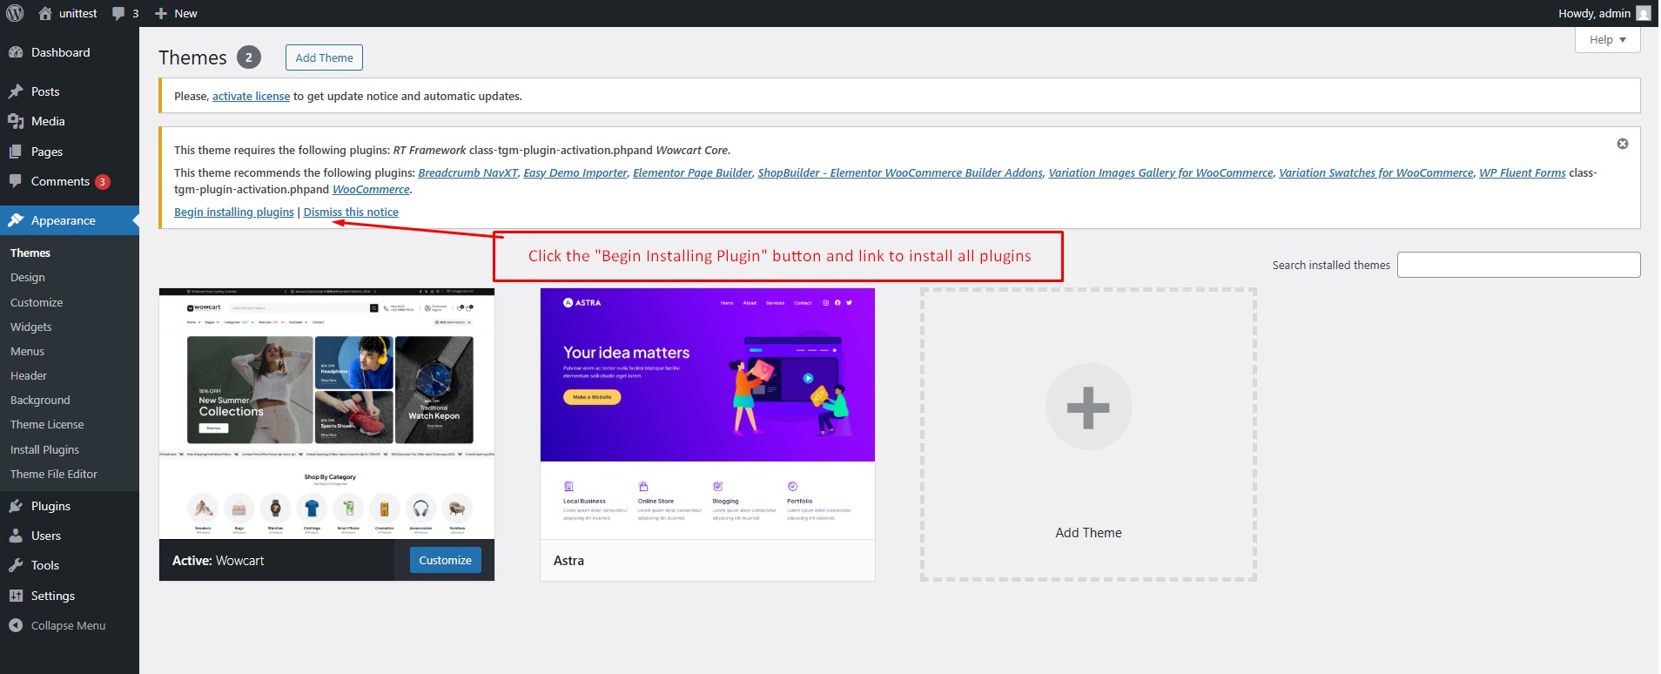Click the Astra theme name label
Image resolution: width=1661 pixels, height=674 pixels.
(x=568, y=561)
